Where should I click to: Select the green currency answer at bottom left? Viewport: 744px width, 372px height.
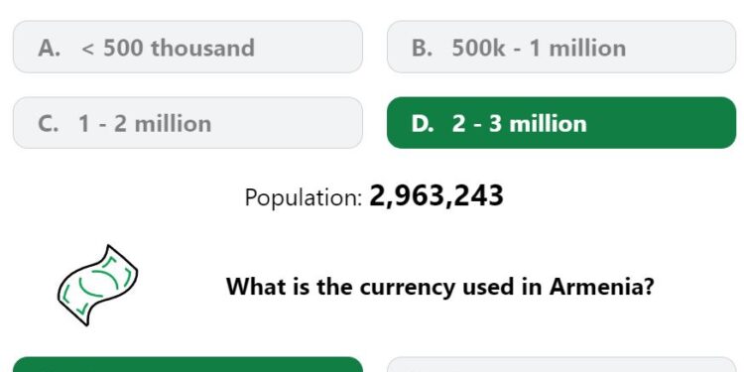pos(187,364)
